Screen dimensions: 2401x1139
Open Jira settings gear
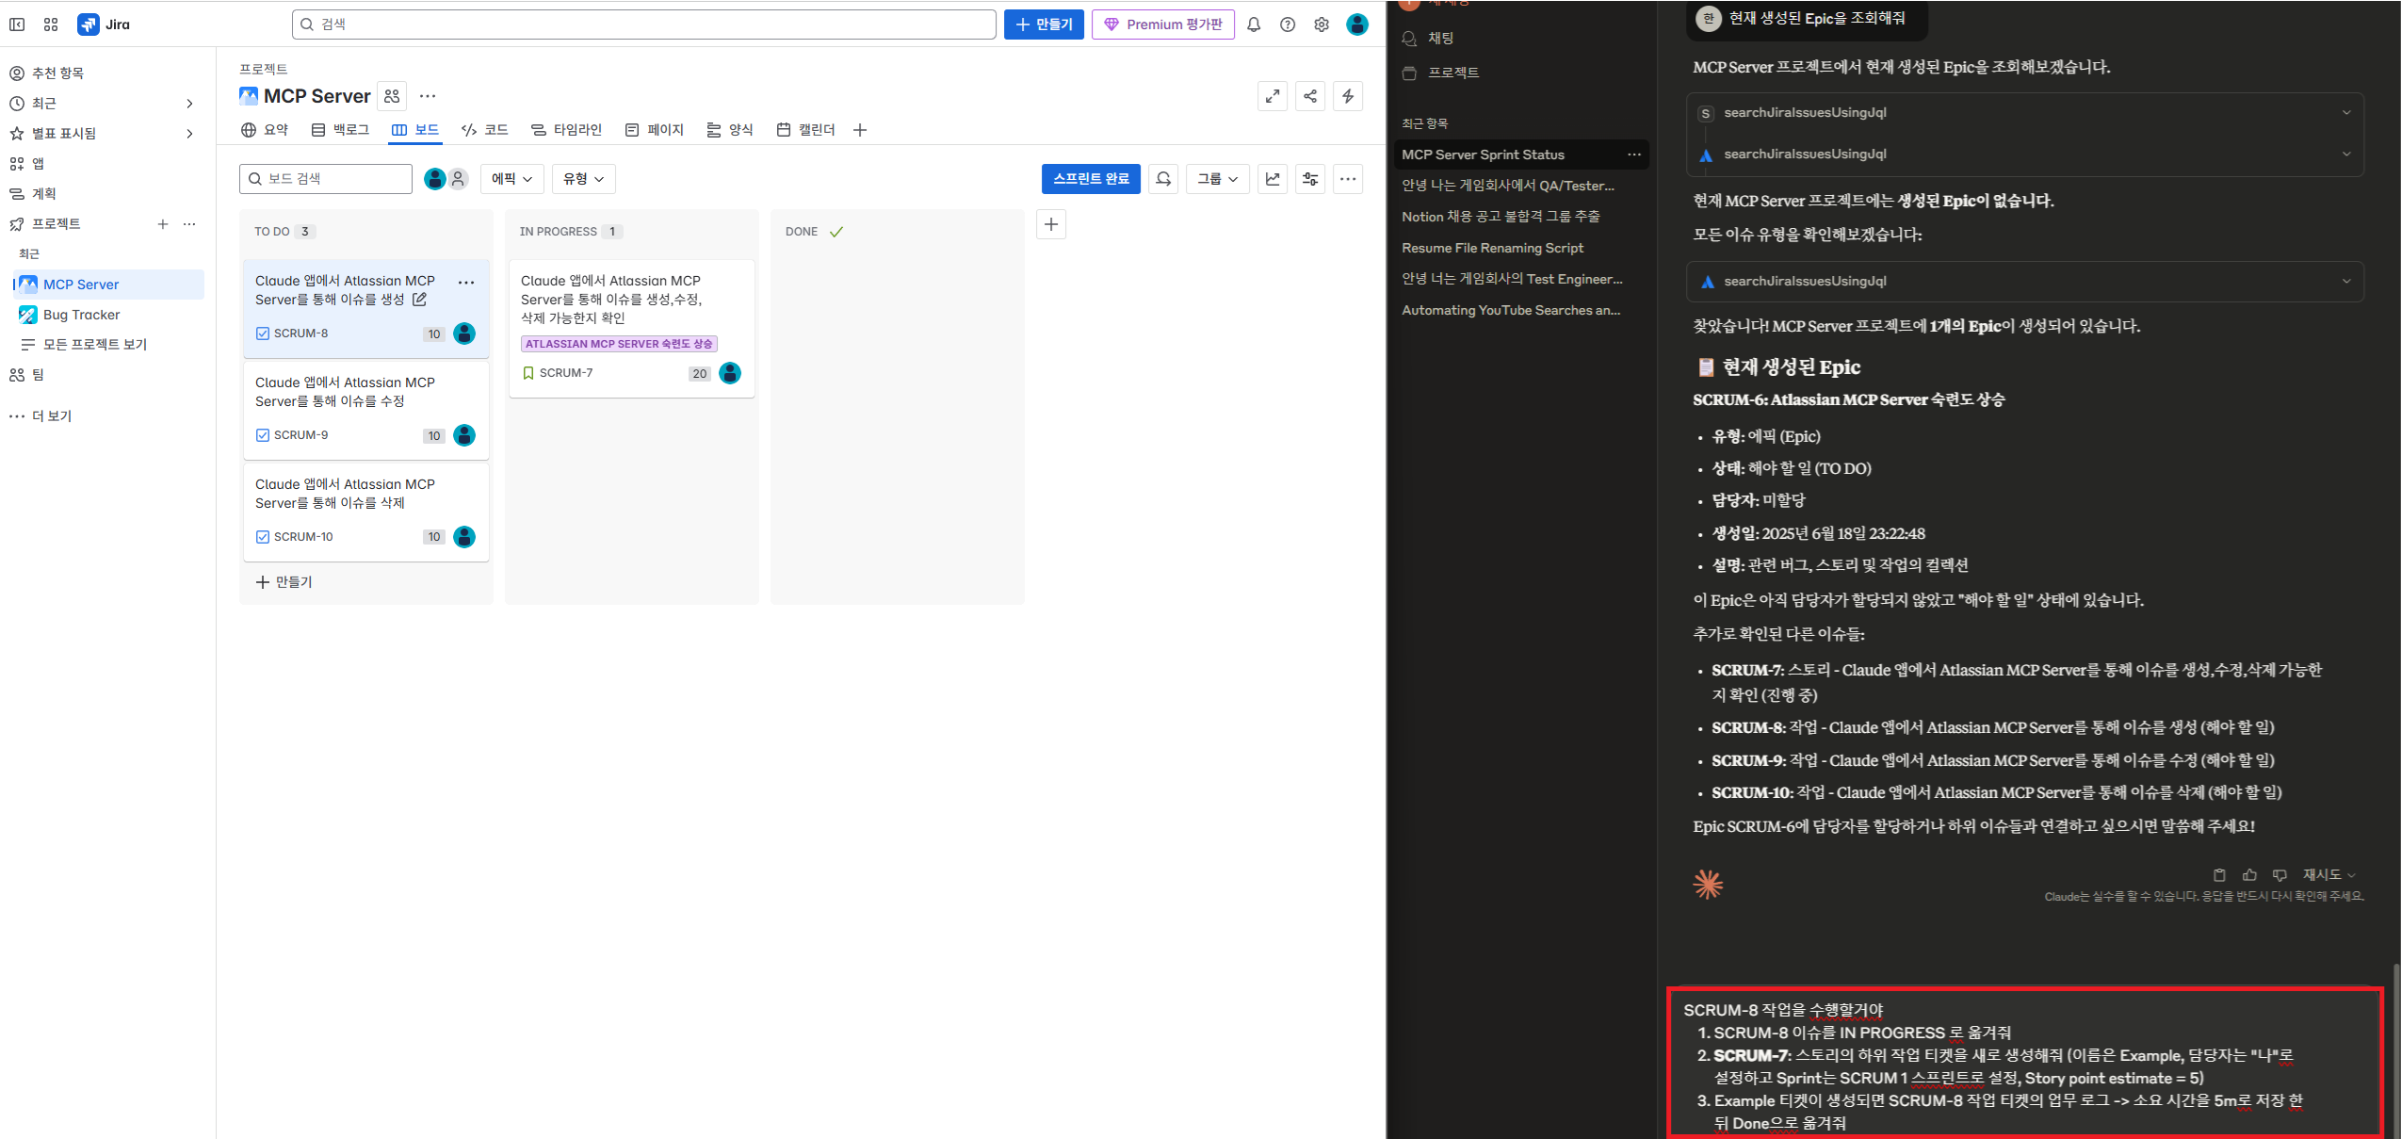coord(1322,24)
